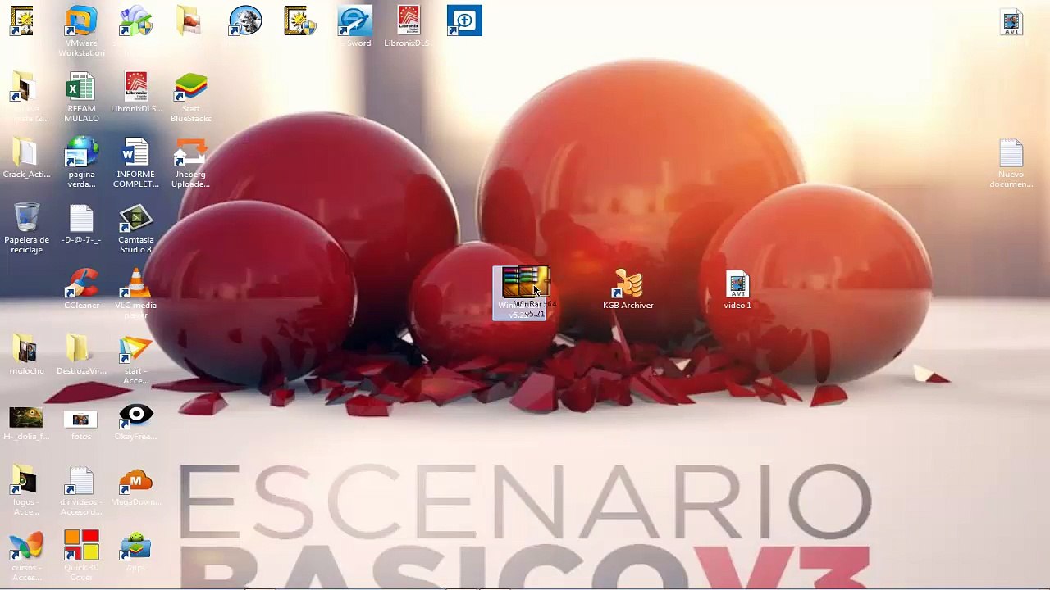The image size is (1050, 590).
Task: Launch Start BlueStacks shortcut
Action: point(191,98)
